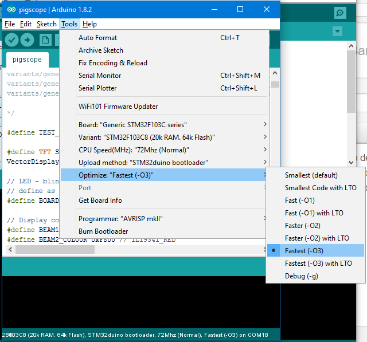The width and height of the screenshot is (367, 342).
Task: Expand the Upload method submenu
Action: (164, 163)
